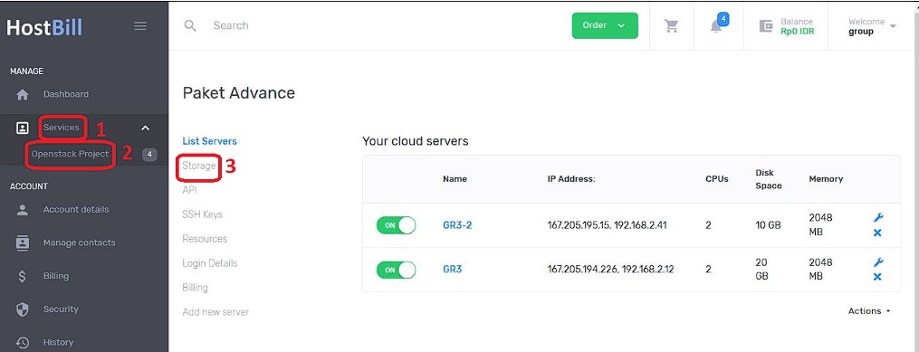The image size is (919, 352).
Task: Open Security in sidebar
Action: [61, 309]
